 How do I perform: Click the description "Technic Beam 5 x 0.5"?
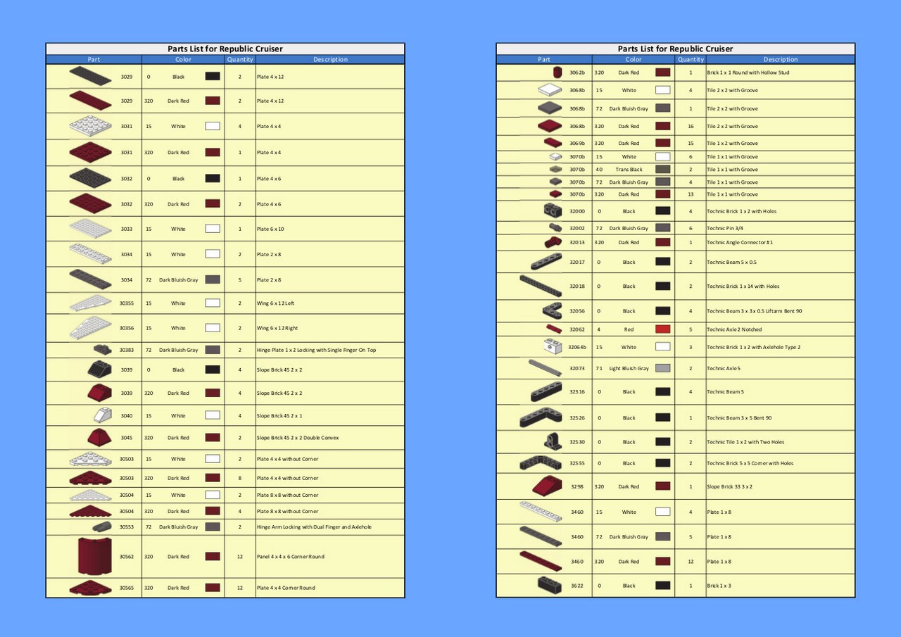click(731, 262)
